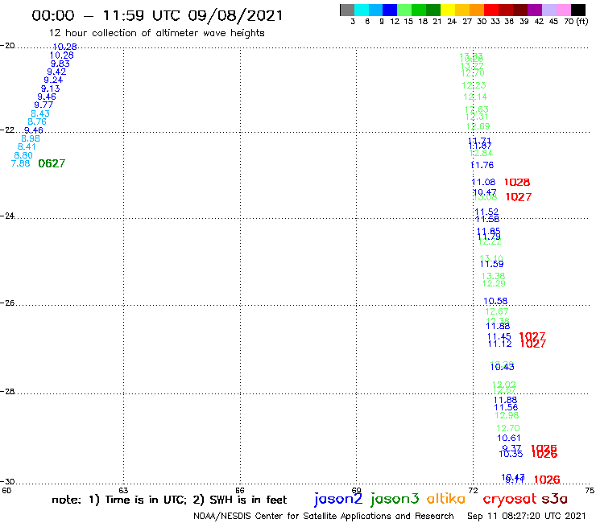
Task: Pick the dark blue legend swatch
Action: pos(390,10)
